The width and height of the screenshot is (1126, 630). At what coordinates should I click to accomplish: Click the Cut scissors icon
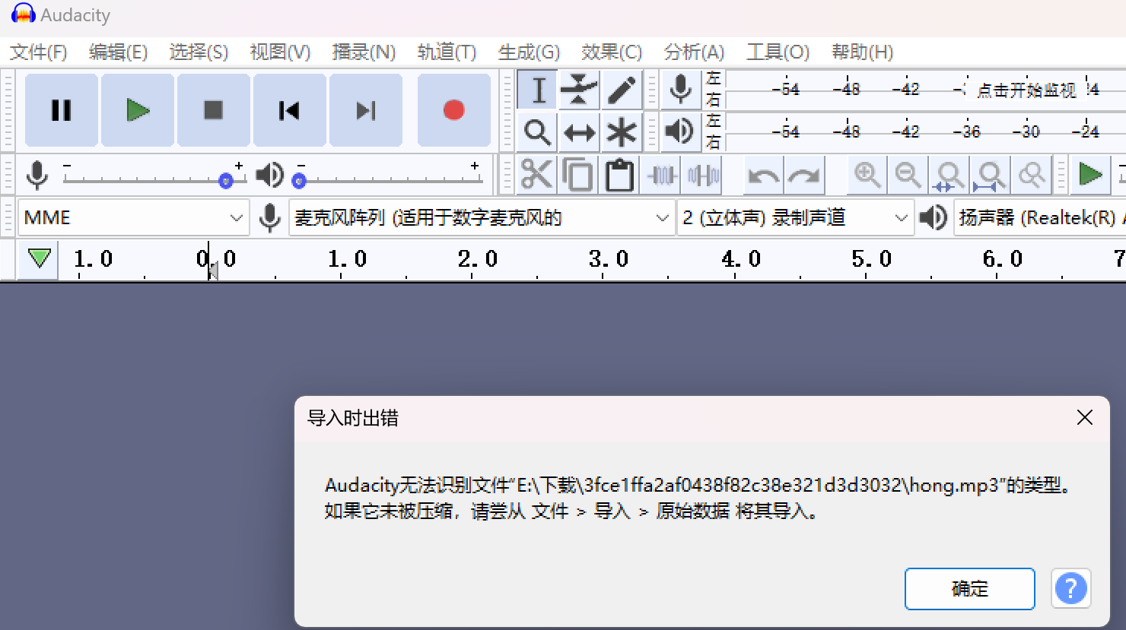point(536,176)
